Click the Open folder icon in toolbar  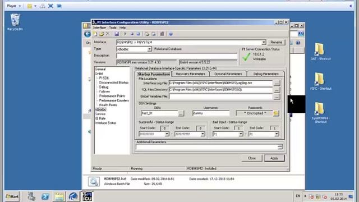102,34
